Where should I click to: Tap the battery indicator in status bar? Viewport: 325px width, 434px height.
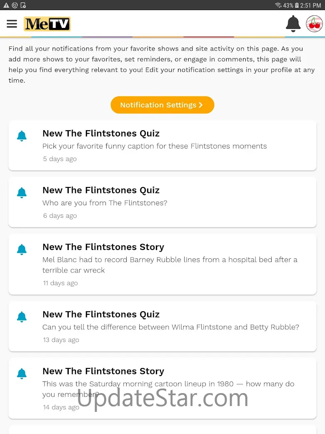297,5
